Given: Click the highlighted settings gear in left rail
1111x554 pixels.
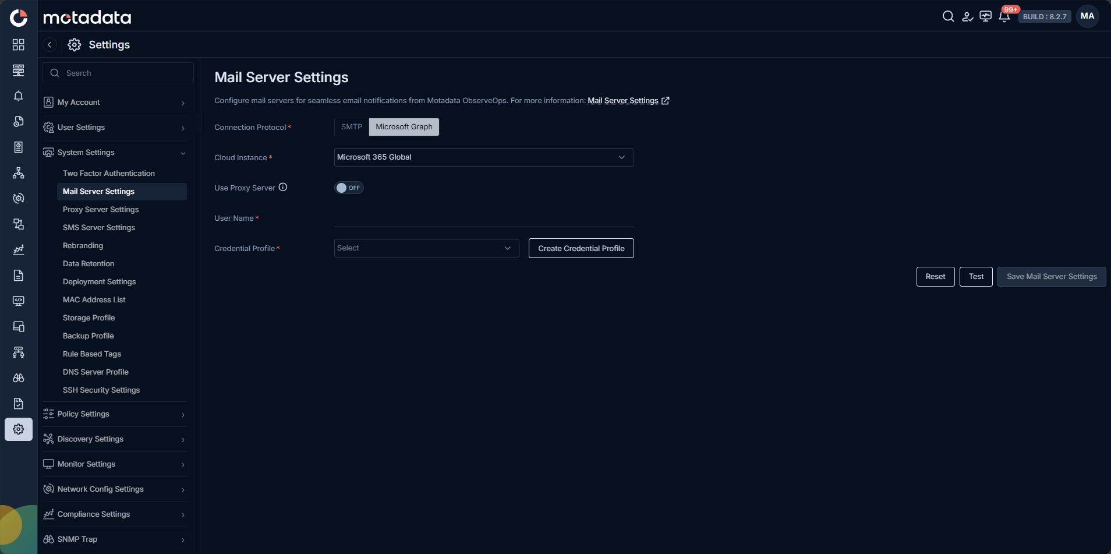Looking at the screenshot, I should pyautogui.click(x=19, y=429).
